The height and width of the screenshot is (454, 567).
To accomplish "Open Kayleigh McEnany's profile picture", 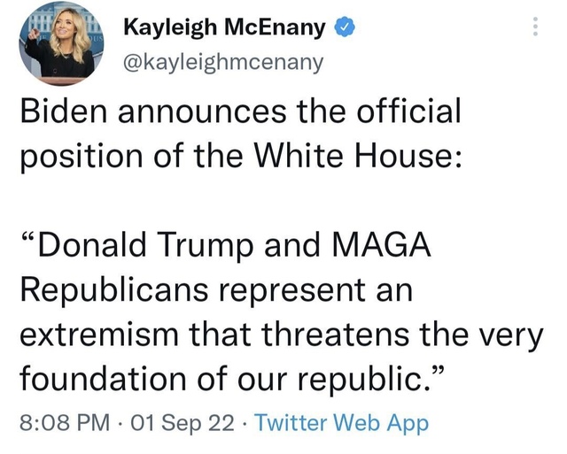I will click(x=61, y=43).
